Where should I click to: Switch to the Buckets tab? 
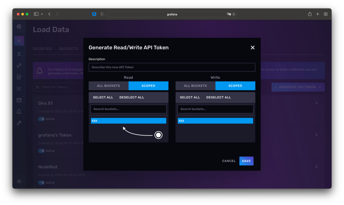click(69, 49)
